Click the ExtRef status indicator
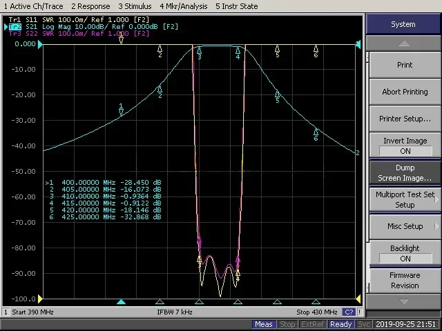Viewport: 442px width, 331px height. click(312, 325)
